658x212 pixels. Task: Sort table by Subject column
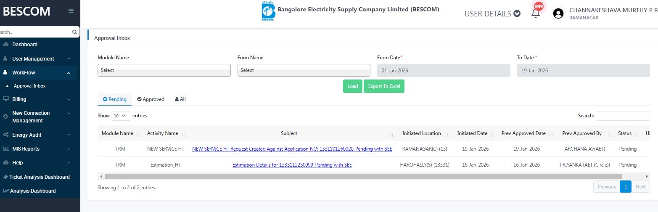coord(391,134)
